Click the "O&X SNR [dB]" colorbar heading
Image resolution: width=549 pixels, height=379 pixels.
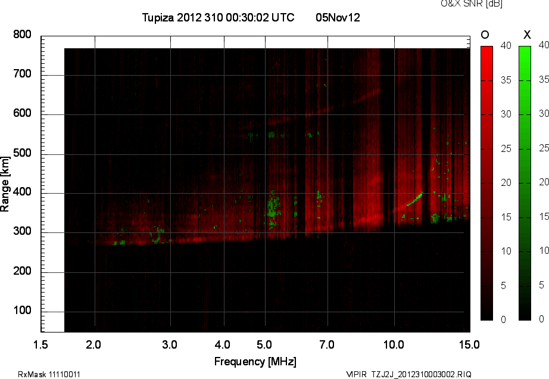[x=471, y=4]
